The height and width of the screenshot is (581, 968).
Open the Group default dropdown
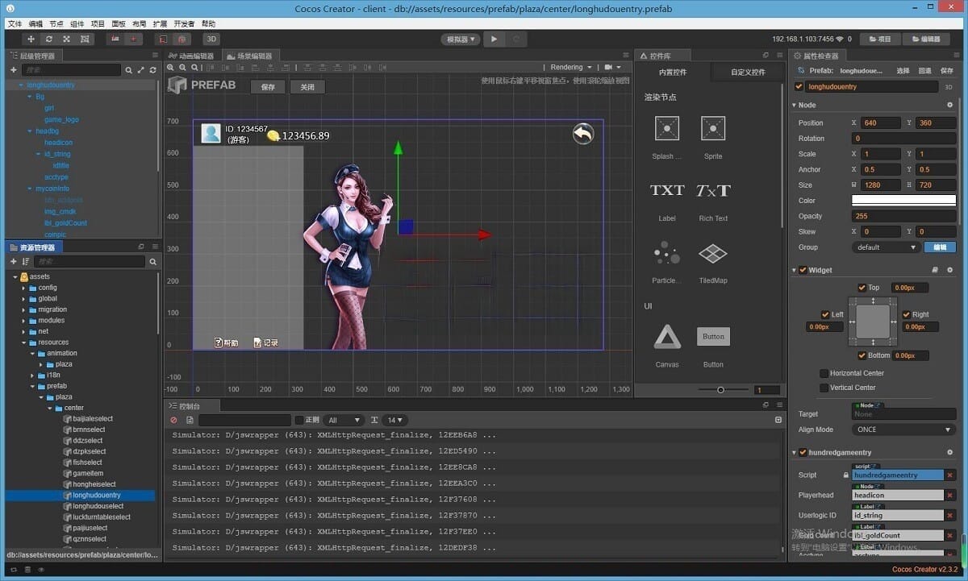point(886,247)
